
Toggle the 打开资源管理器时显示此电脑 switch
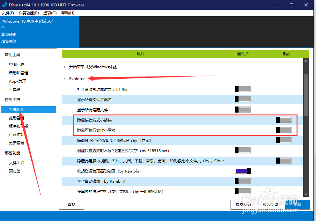point(242,89)
